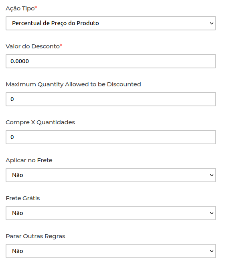Open the Ação Tipo dropdown
Screen dimensions: 241x267
(x=111, y=23)
